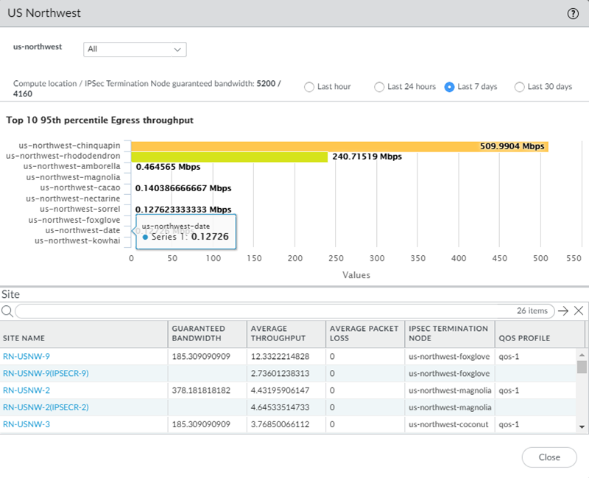
Task: Open the RN-USNW-9 site link
Action: coord(27,356)
